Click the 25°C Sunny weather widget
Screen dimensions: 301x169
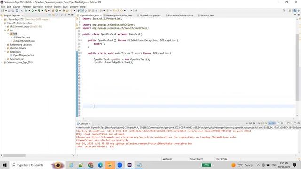click(242, 165)
